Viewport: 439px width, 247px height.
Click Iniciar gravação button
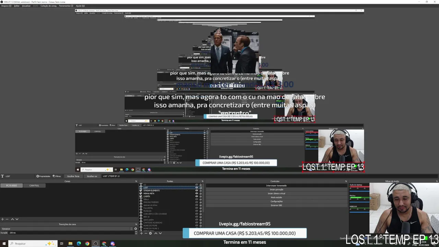(x=276, y=189)
